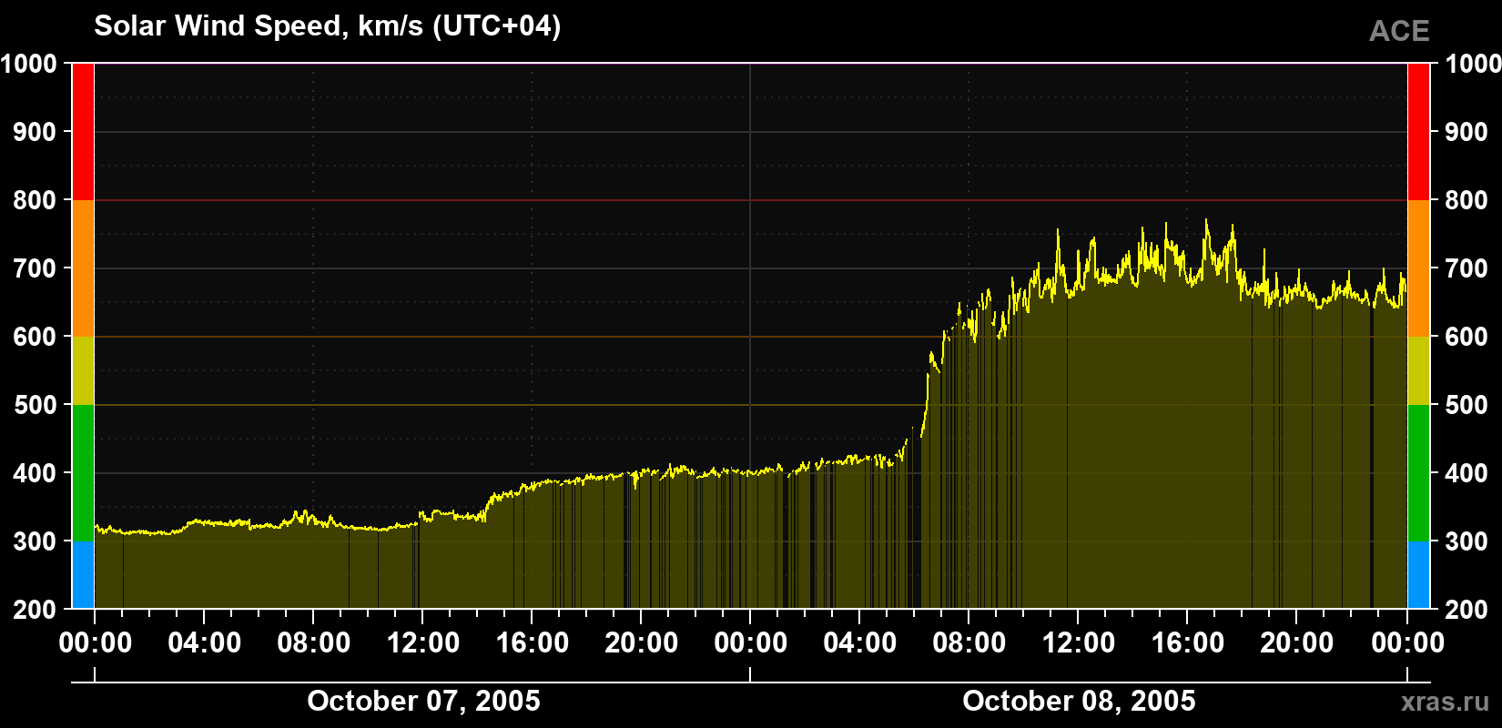
Task: Click the 400 value on the left axis
Action: (36, 473)
